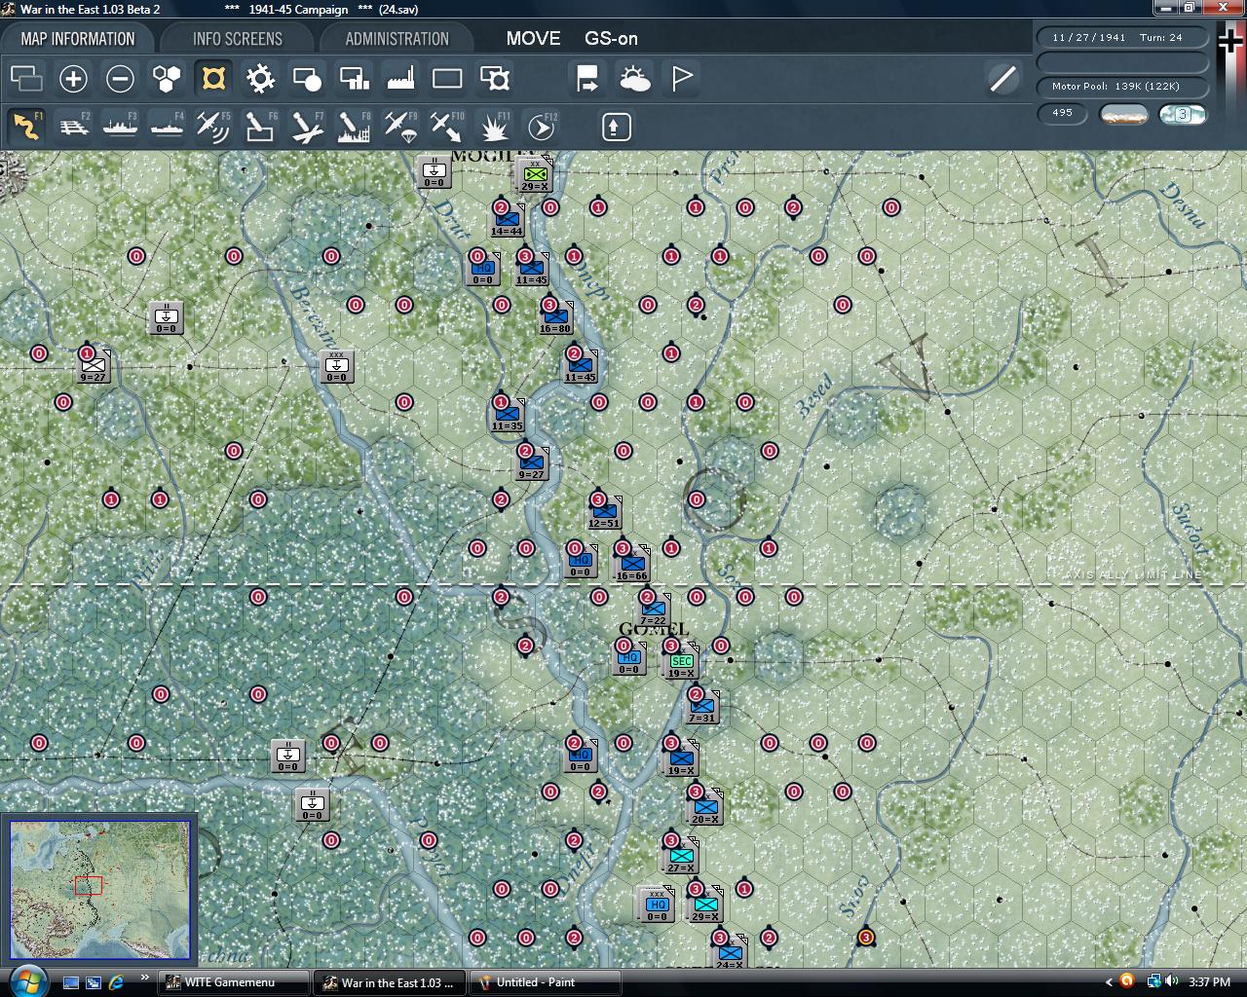
Task: Select the xxx HQ counter beside 29=X
Action: coord(657,905)
